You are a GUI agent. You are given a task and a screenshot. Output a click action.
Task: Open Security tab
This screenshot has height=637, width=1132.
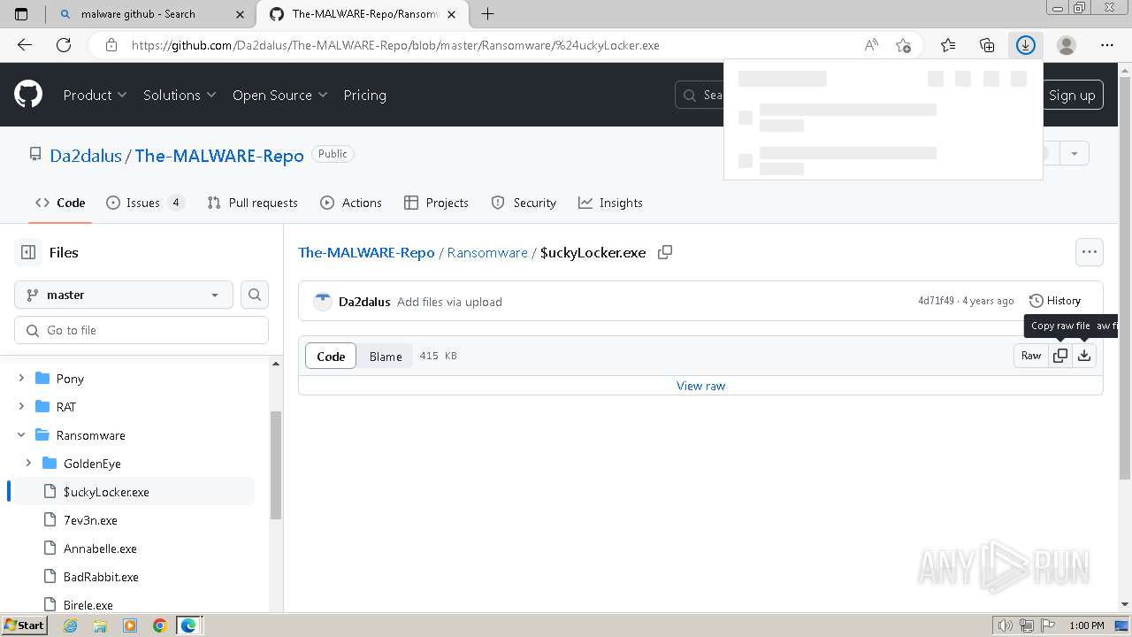(x=524, y=203)
